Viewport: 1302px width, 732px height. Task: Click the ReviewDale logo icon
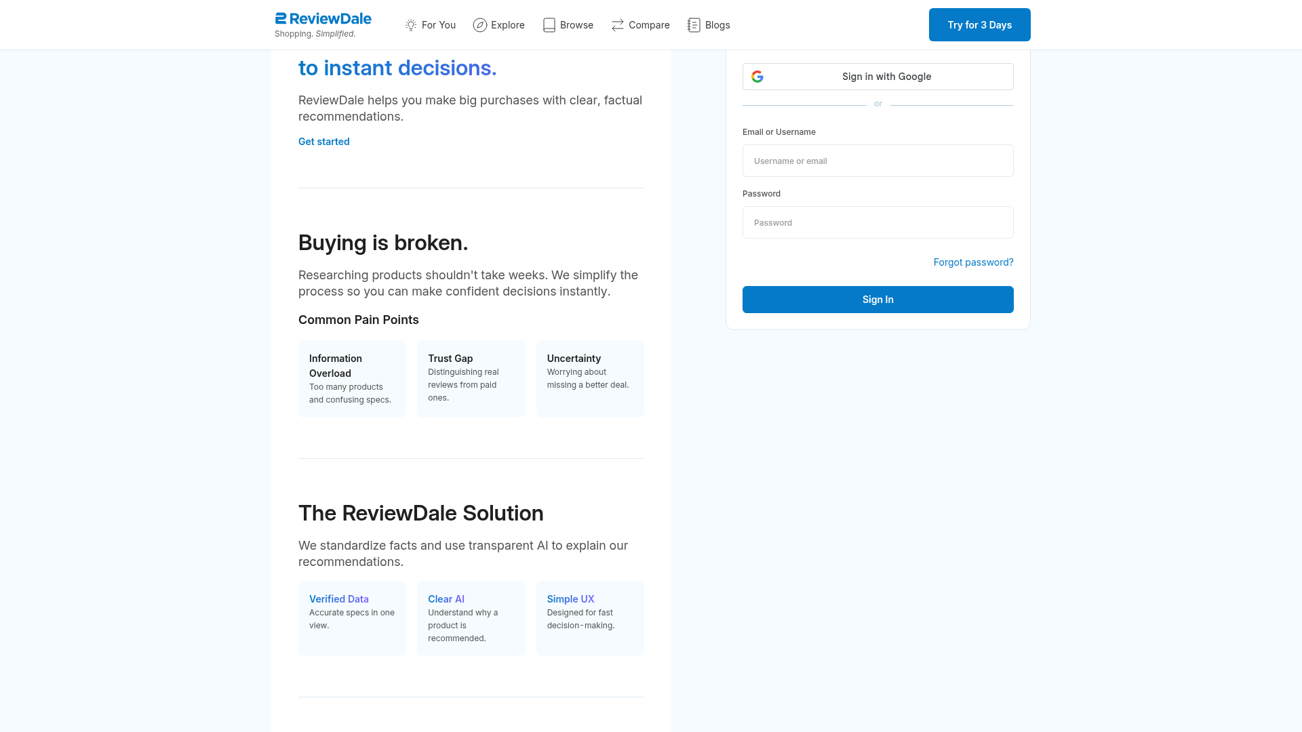[281, 18]
